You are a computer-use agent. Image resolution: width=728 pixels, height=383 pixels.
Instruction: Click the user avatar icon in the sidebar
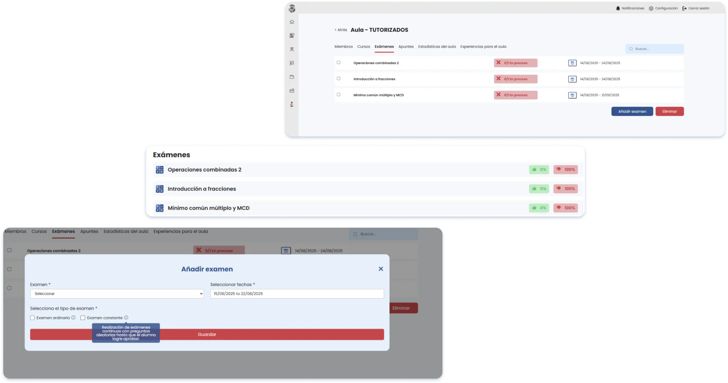pyautogui.click(x=292, y=104)
